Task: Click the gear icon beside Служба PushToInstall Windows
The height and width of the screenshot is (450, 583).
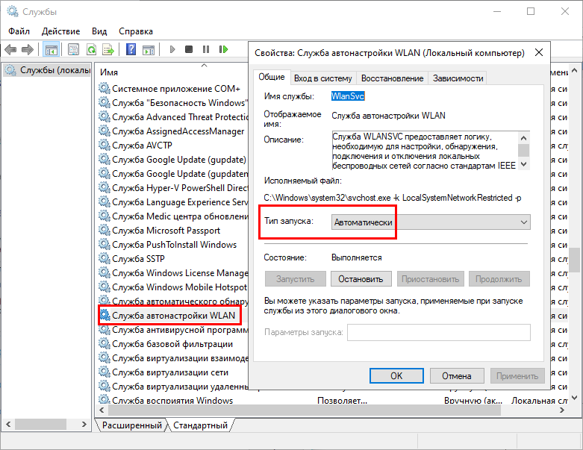Action: pos(105,244)
